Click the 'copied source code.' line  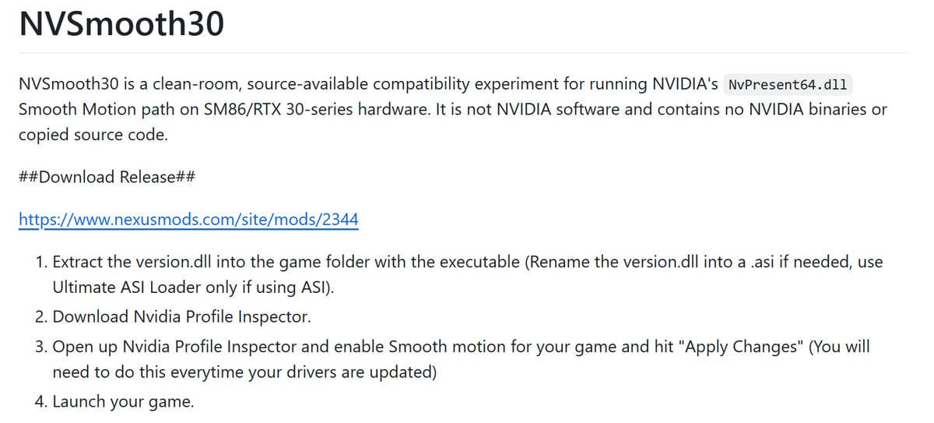(x=93, y=134)
